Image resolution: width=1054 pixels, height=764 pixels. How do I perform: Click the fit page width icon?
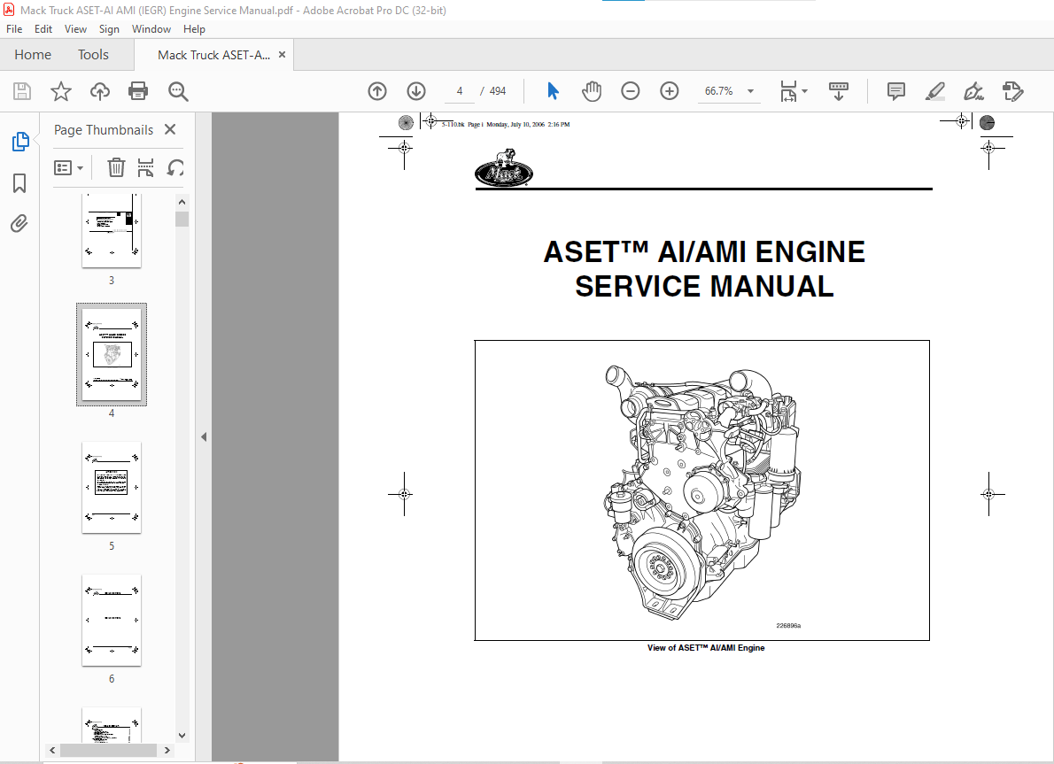pyautogui.click(x=788, y=91)
